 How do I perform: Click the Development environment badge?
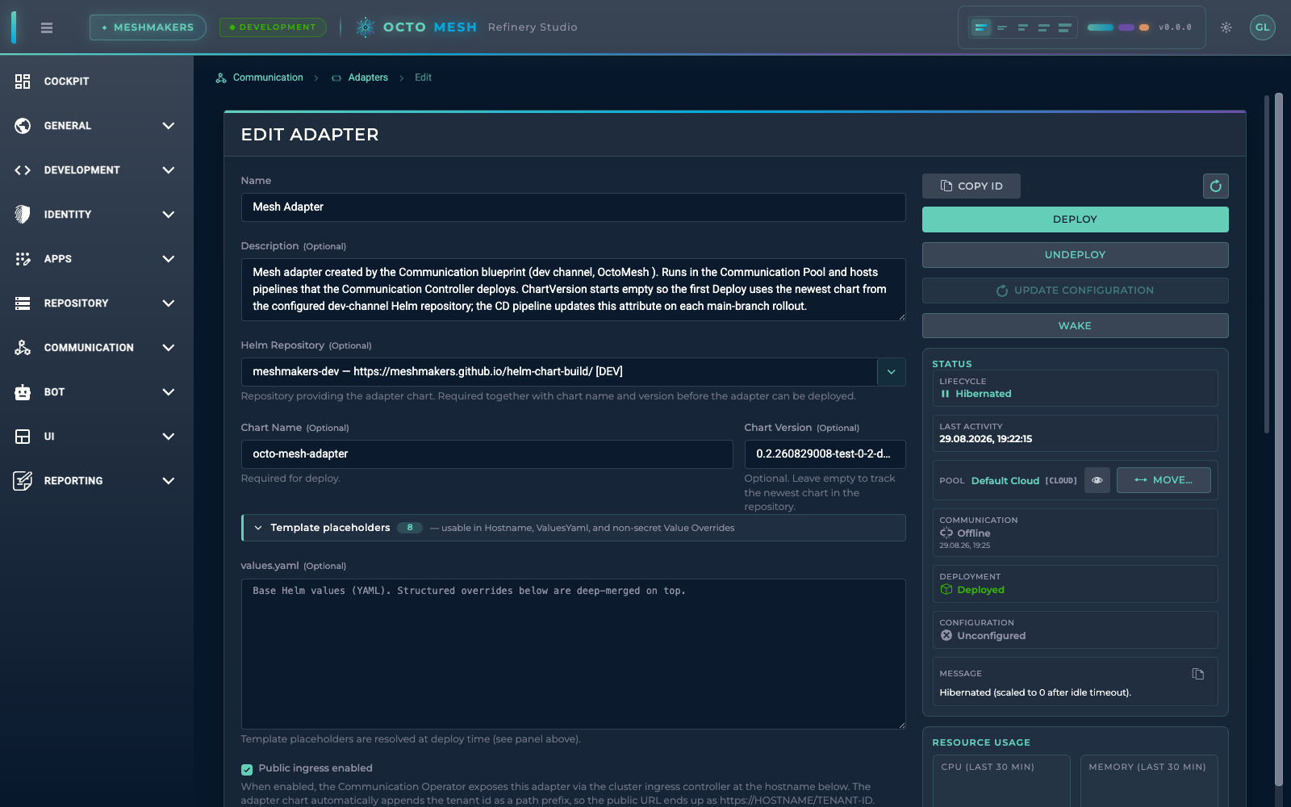273,27
